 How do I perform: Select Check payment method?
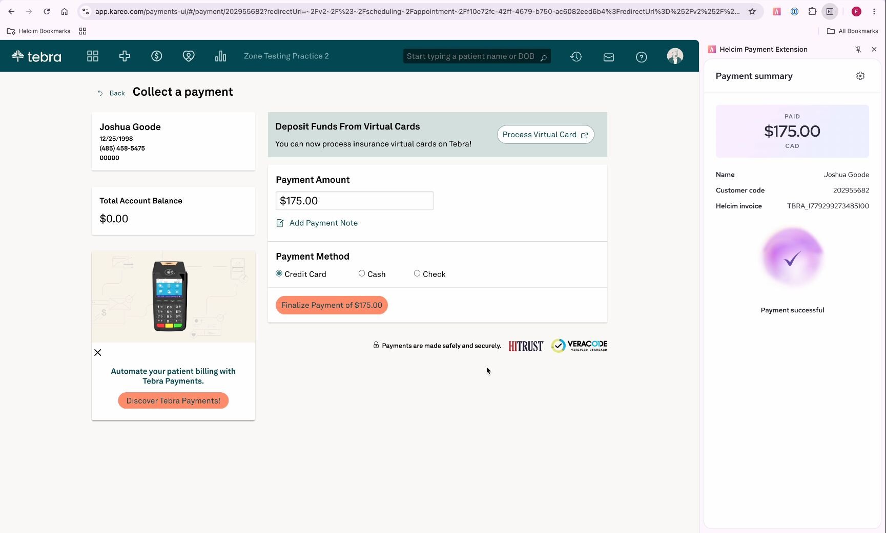[x=417, y=273]
